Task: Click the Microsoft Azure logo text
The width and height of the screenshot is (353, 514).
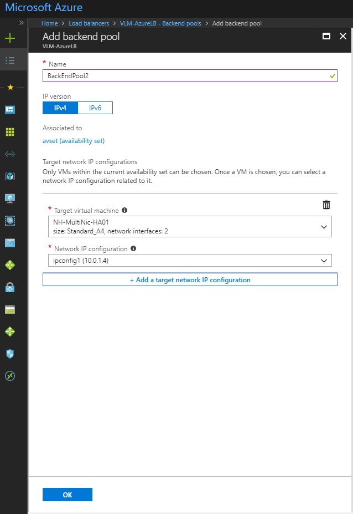Action: pos(44,7)
